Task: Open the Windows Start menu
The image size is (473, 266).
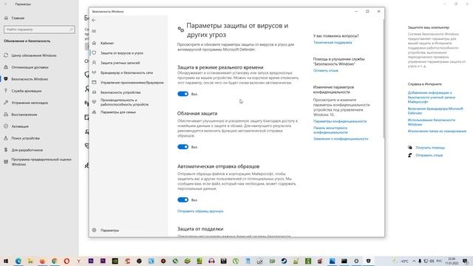Action: coord(6,261)
